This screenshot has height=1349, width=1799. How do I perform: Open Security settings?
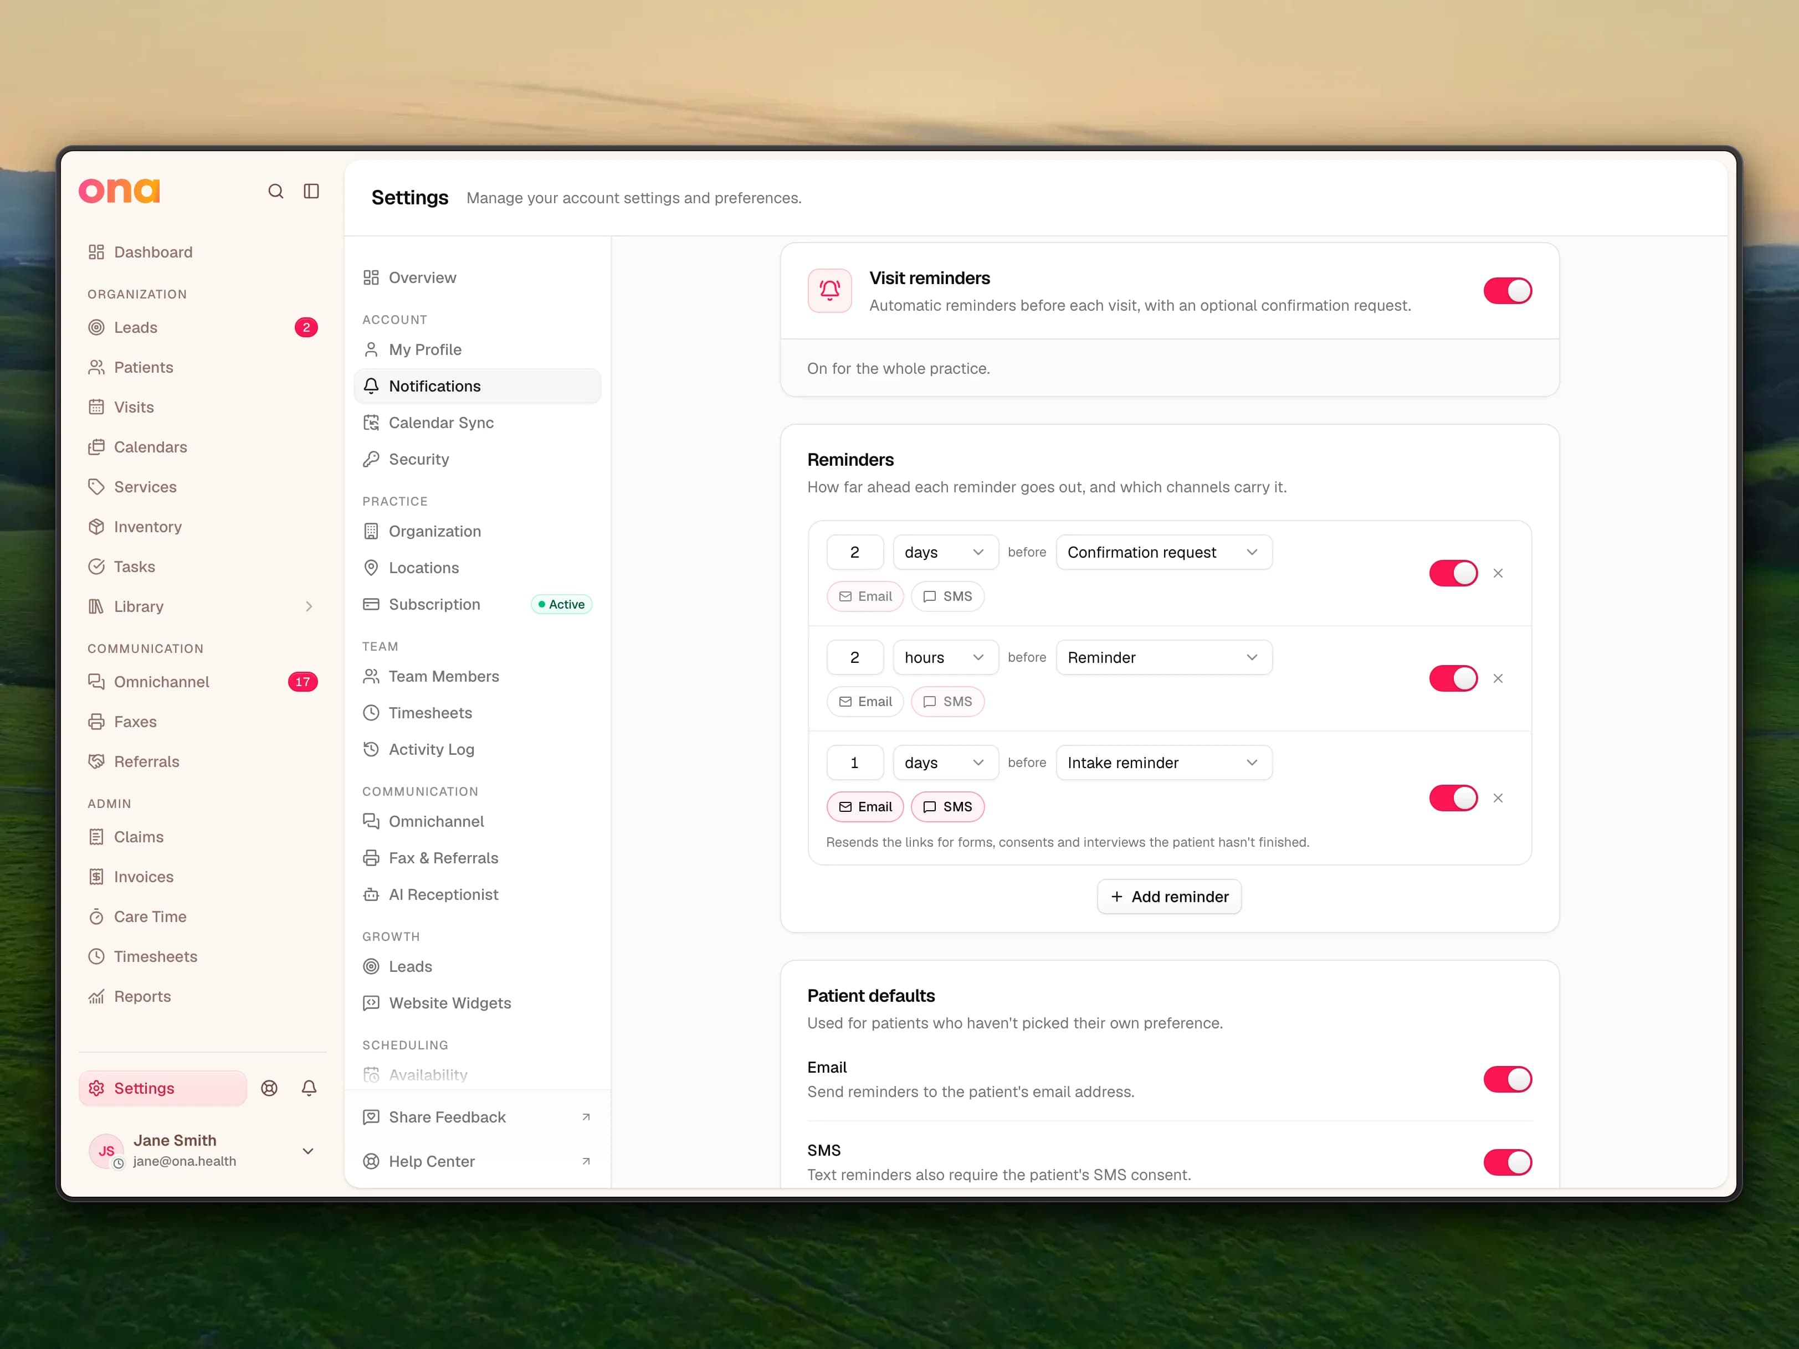point(478,459)
